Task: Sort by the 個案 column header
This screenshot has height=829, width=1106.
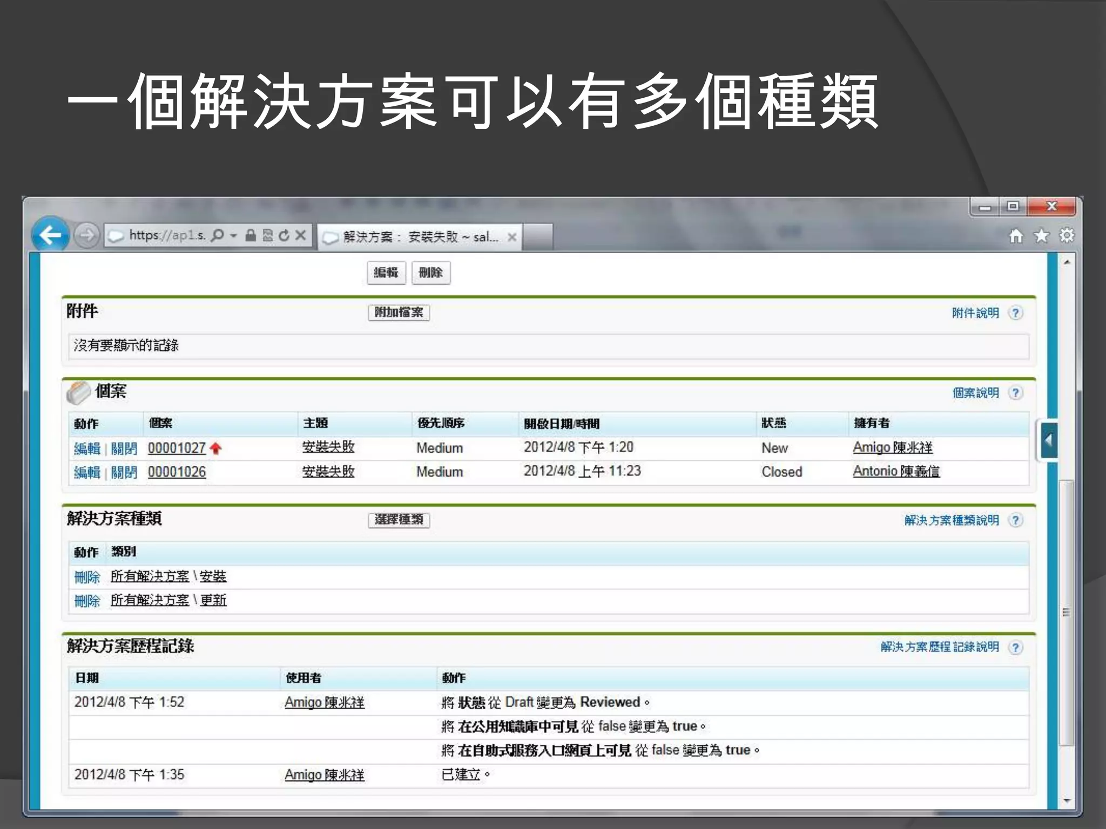Action: point(160,423)
